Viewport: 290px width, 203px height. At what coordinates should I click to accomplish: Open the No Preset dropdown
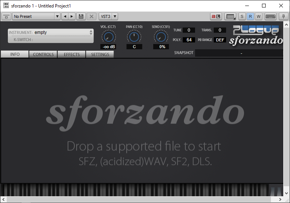coord(36,16)
